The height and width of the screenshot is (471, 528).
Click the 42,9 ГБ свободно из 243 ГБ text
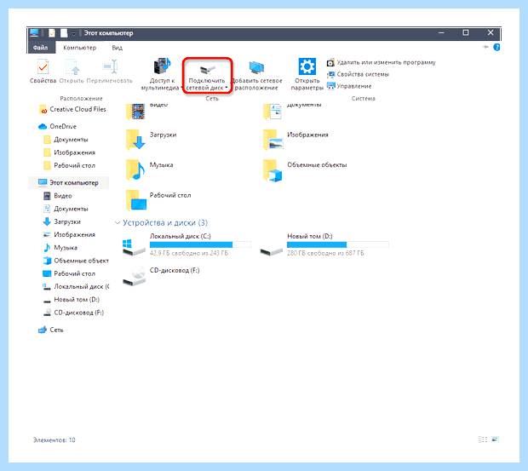[x=189, y=253]
